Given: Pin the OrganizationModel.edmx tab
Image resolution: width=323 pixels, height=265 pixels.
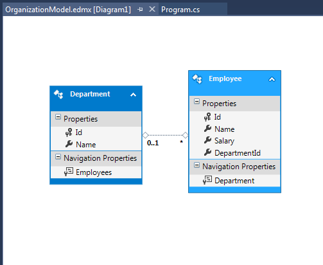Looking at the screenshot, I should [140, 10].
